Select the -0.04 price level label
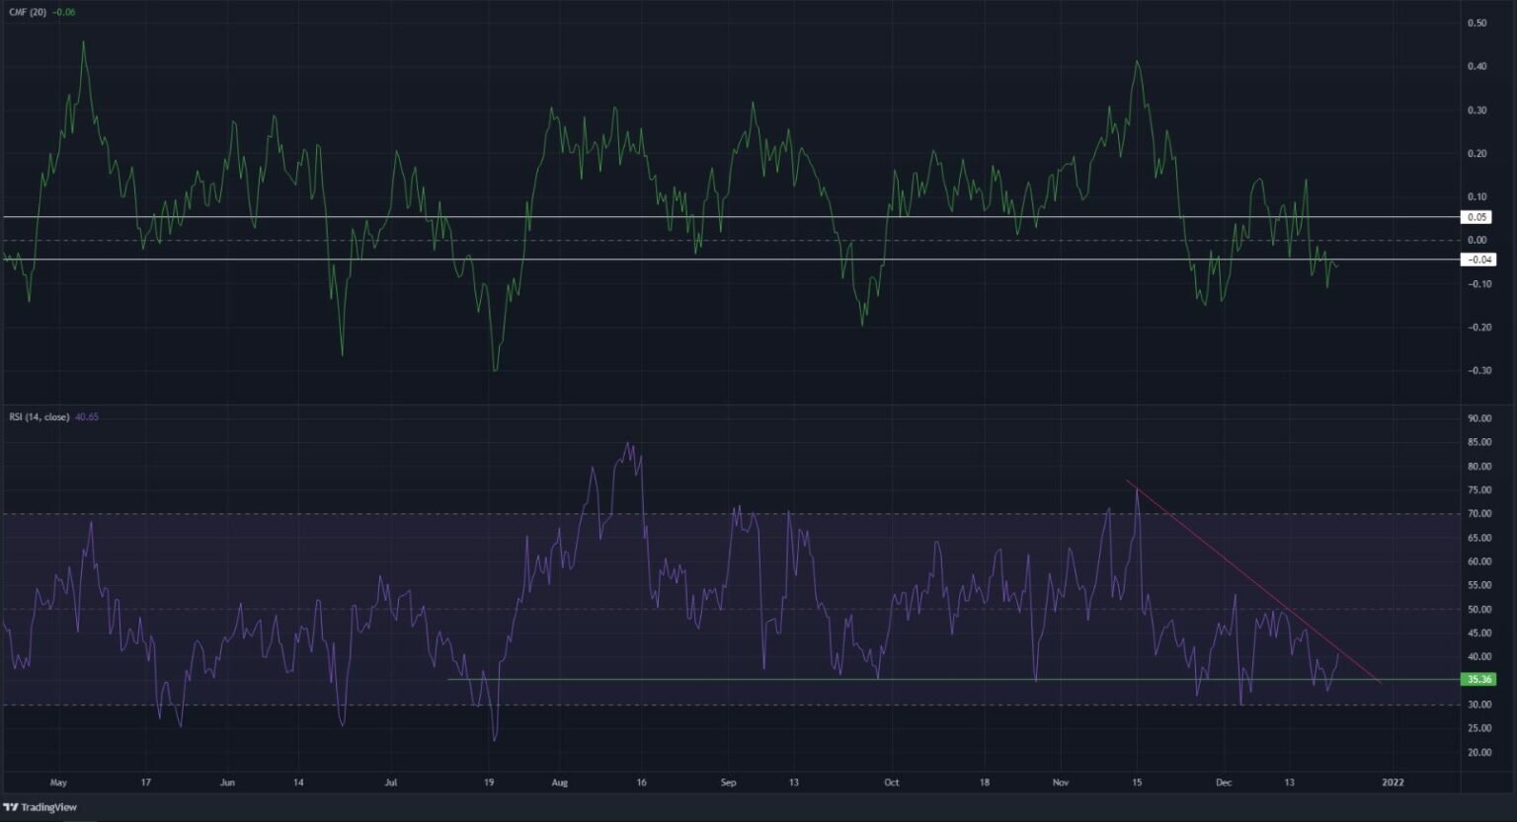The image size is (1517, 822). pyautogui.click(x=1479, y=260)
